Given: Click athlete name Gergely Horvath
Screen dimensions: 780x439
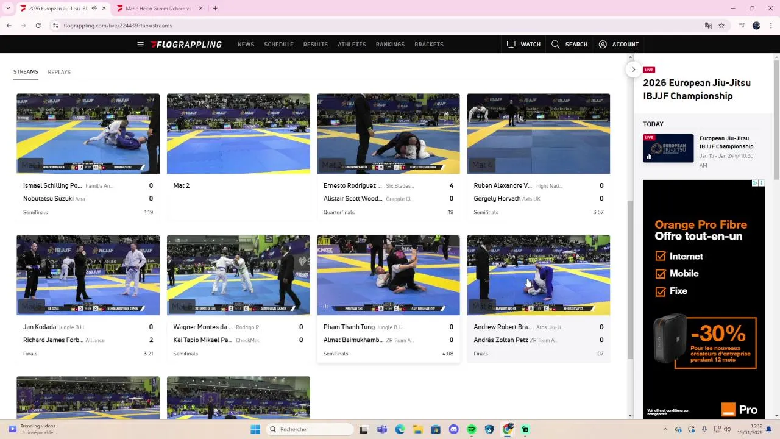Looking at the screenshot, I should [x=497, y=199].
